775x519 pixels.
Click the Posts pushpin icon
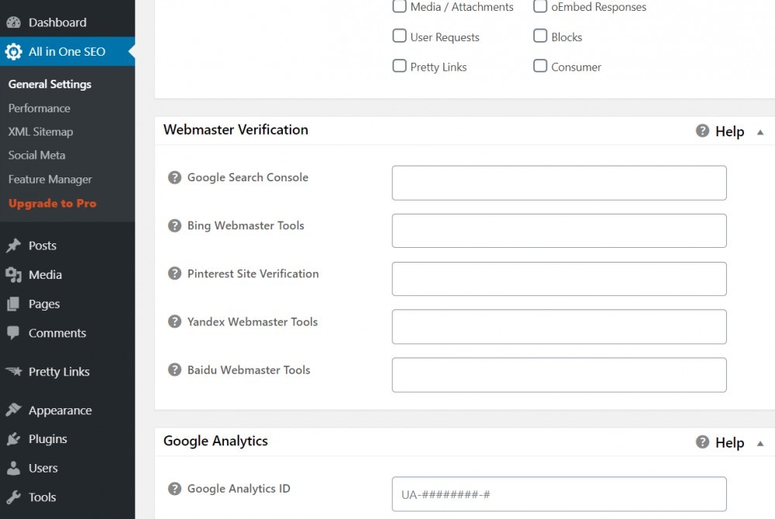[x=14, y=246]
